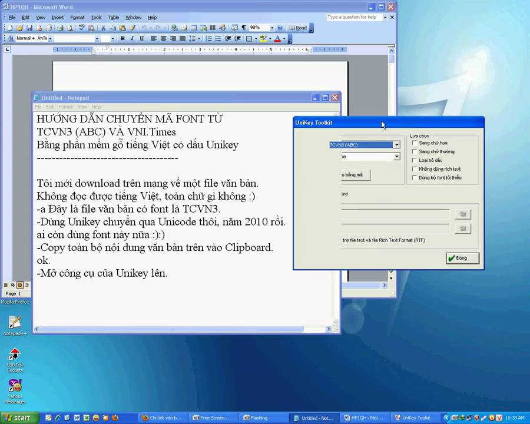Expand the Font Color dropdown arrow
This screenshot has width=530, height=424.
(x=284, y=38)
